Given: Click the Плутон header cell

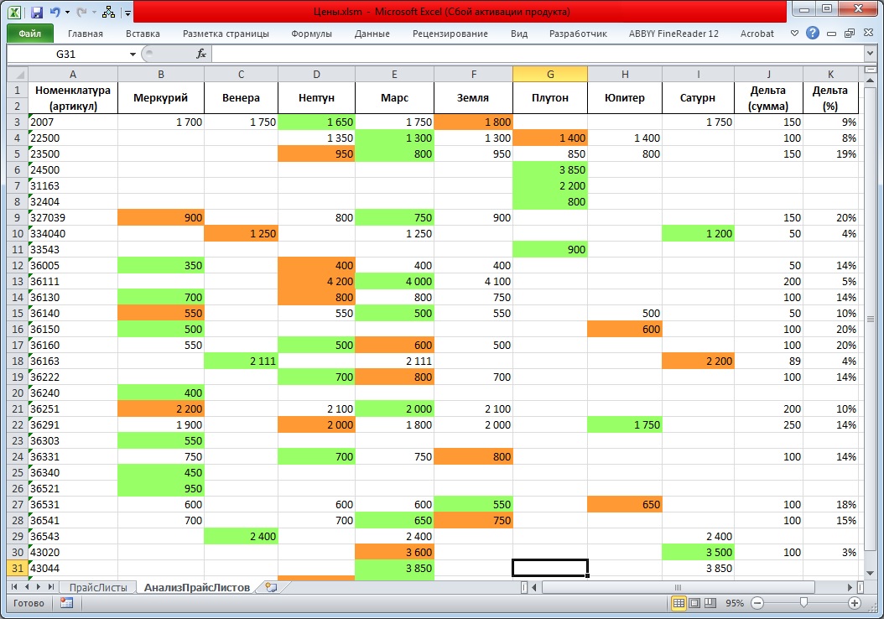Looking at the screenshot, I should (x=549, y=97).
